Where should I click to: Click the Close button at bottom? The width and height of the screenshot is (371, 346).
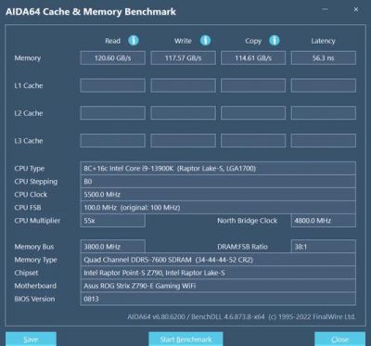pyautogui.click(x=339, y=340)
